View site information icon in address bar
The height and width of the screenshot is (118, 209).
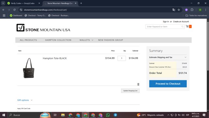(x=21, y=10)
